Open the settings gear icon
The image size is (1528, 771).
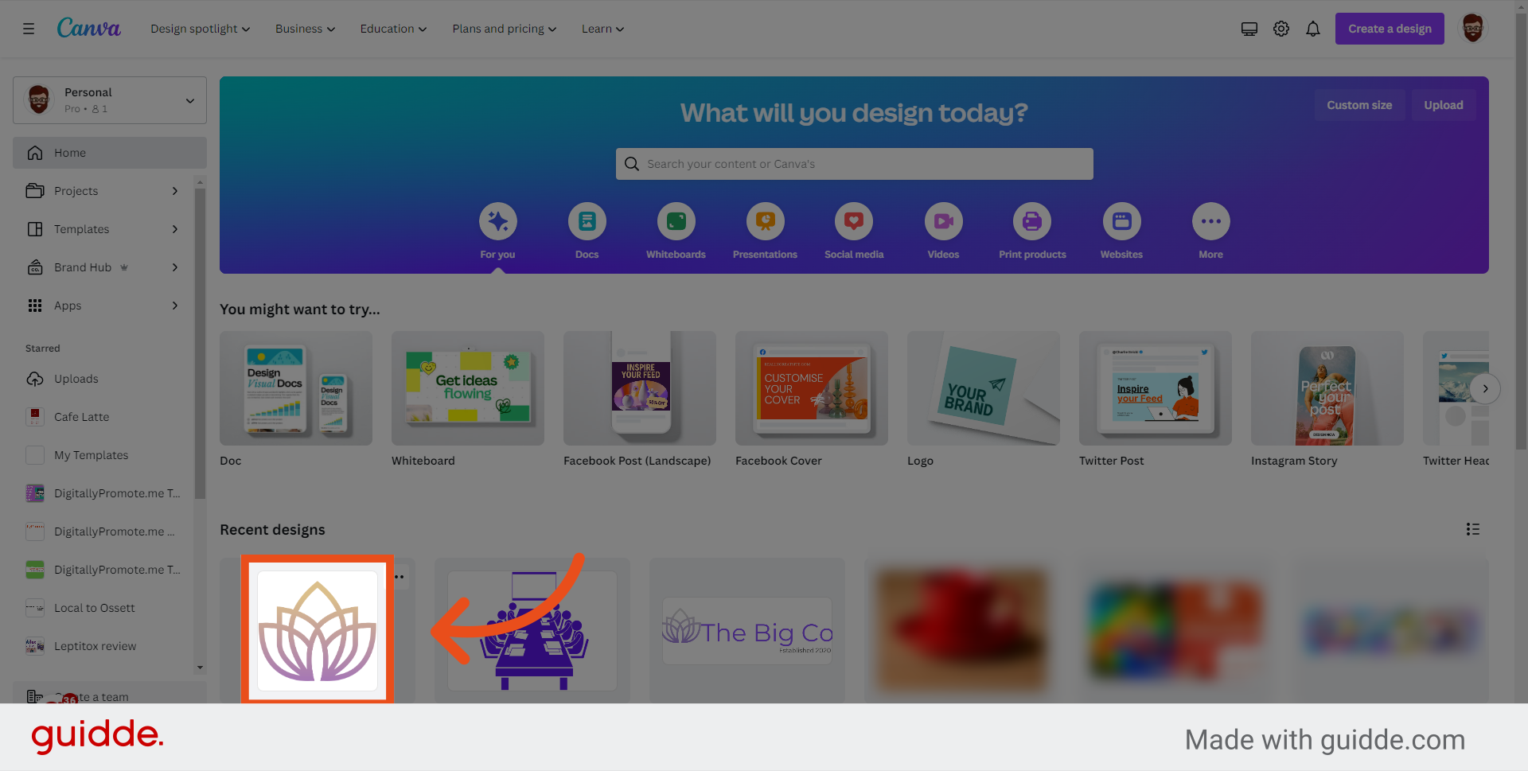1281,29
